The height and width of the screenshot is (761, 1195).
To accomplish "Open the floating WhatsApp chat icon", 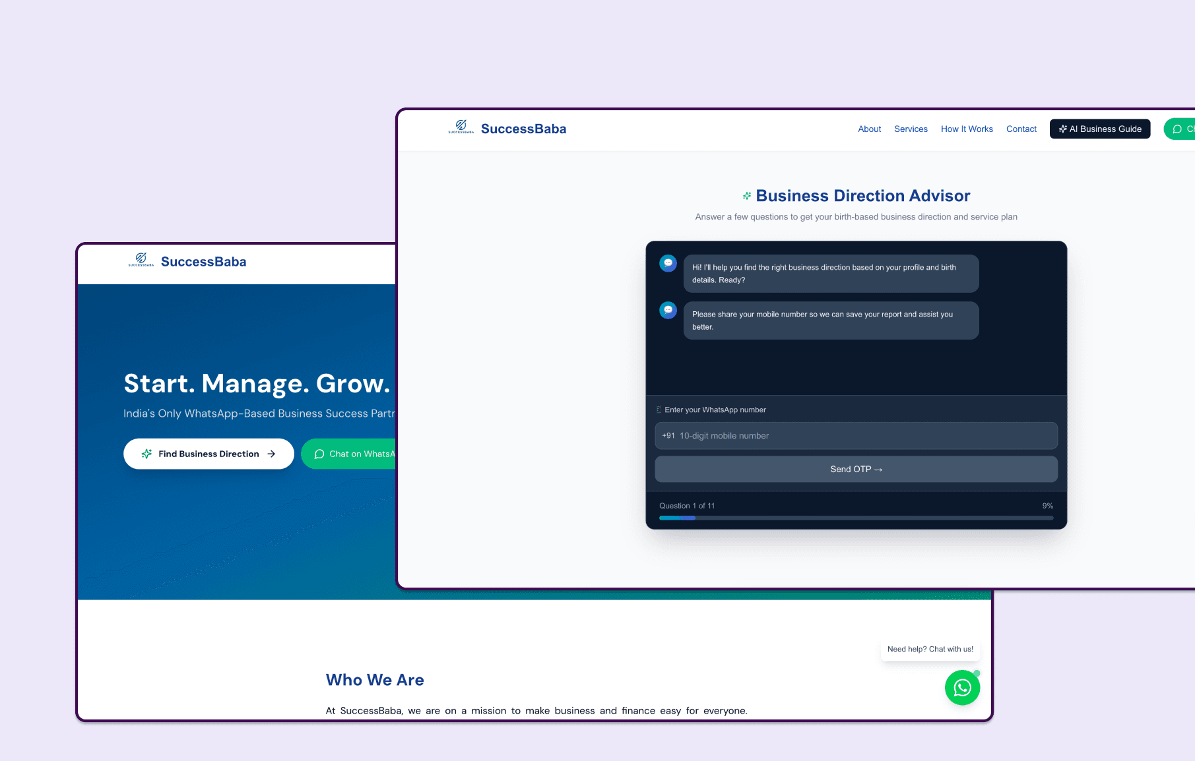I will point(962,688).
